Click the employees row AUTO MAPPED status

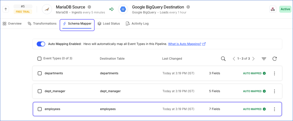(x=252, y=109)
